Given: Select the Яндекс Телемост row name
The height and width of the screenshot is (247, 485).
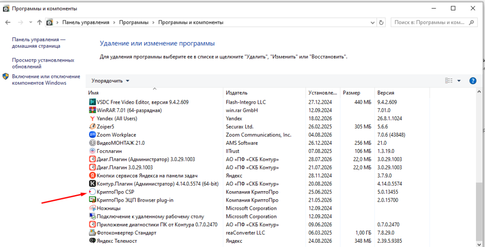Looking at the screenshot, I should tap(117, 241).
